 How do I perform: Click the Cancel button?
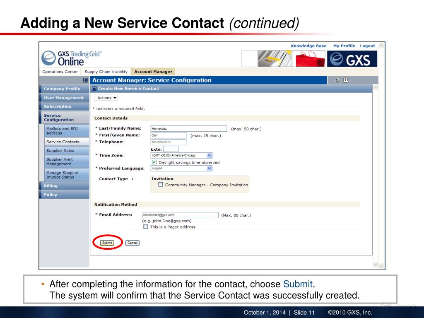click(132, 243)
